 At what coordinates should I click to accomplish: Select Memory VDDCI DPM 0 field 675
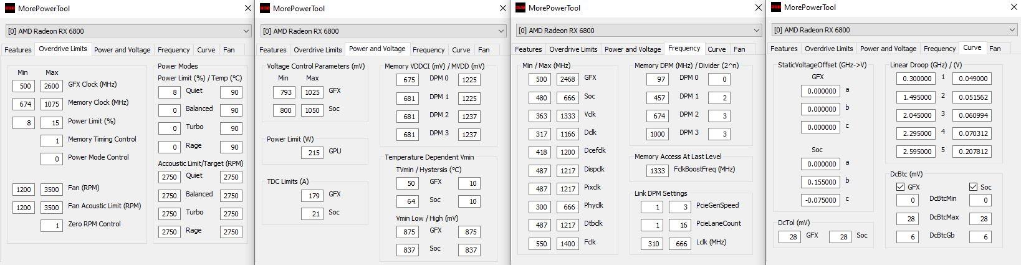click(408, 80)
